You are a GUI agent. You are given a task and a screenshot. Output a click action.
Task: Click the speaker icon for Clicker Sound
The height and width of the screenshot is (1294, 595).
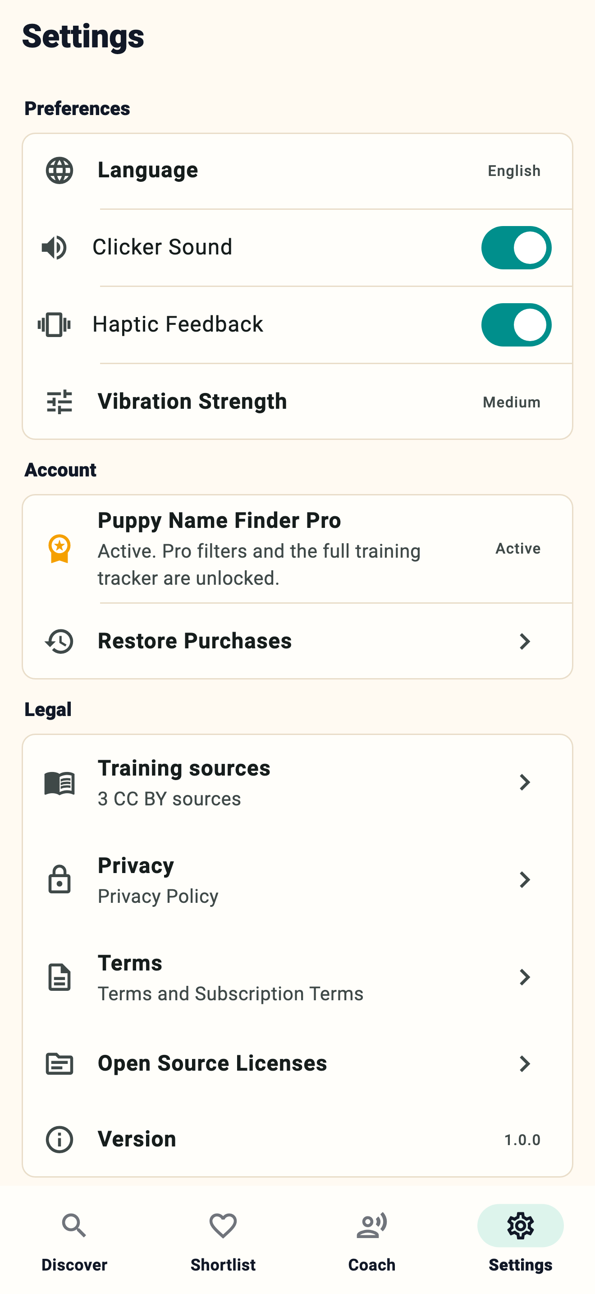click(54, 247)
